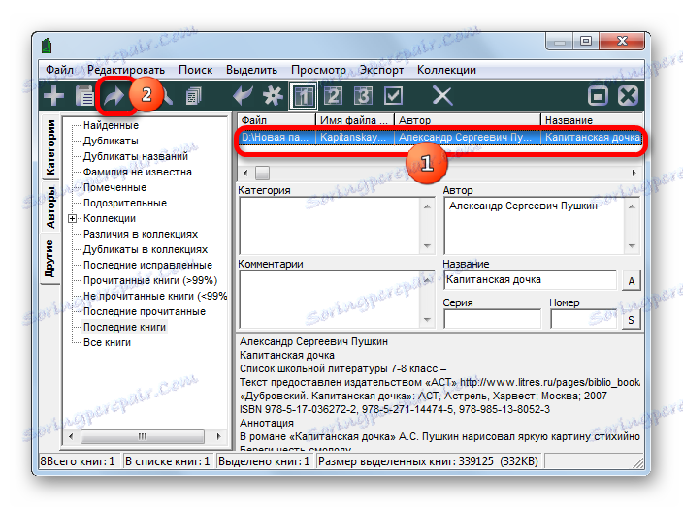The width and height of the screenshot is (683, 508).
Task: Open the Выделить menu
Action: (x=251, y=70)
